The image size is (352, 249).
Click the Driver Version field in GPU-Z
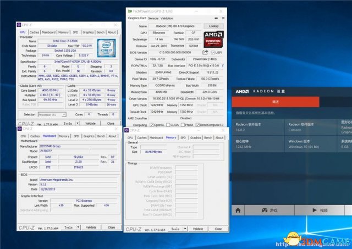(186, 98)
